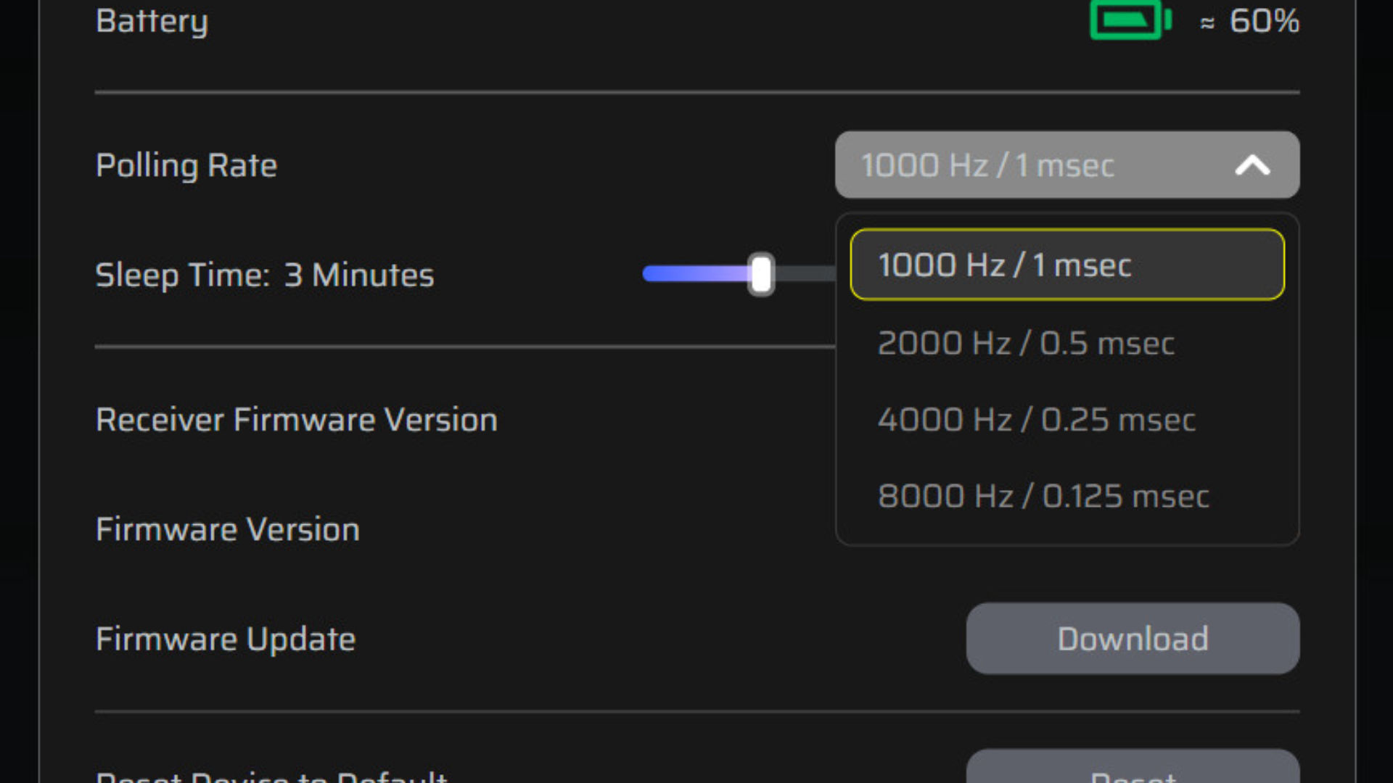Click the Battery label

(x=152, y=22)
